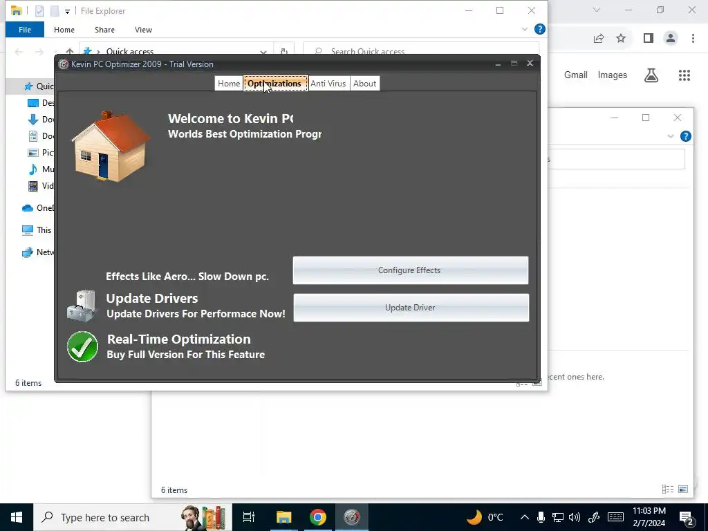Open the notification center icon
The image size is (708, 531).
pyautogui.click(x=687, y=518)
